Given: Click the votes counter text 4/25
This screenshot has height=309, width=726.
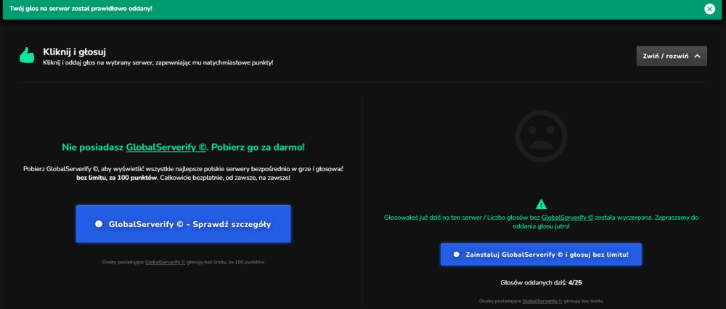Looking at the screenshot, I should tap(575, 282).
